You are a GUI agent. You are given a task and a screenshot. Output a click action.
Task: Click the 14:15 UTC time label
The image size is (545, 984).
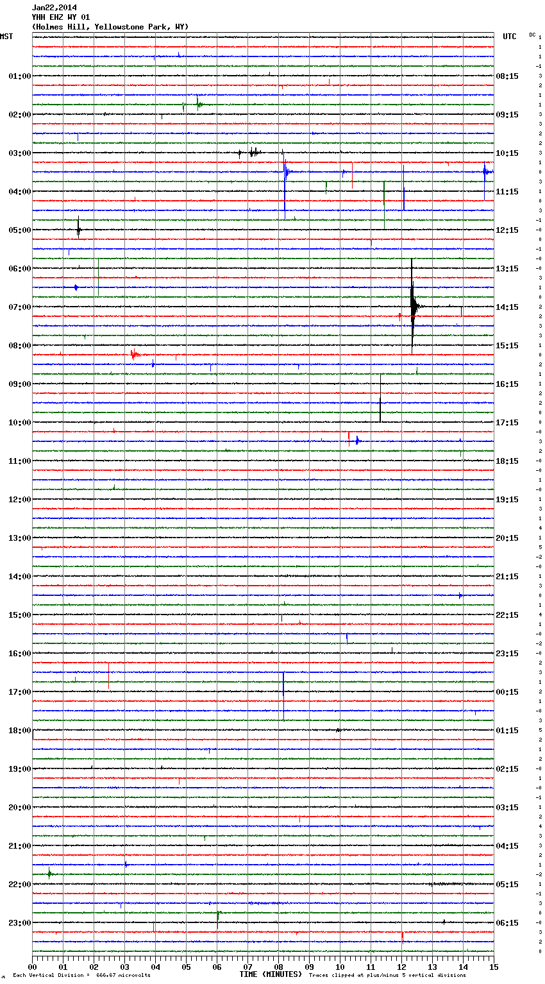coord(507,307)
